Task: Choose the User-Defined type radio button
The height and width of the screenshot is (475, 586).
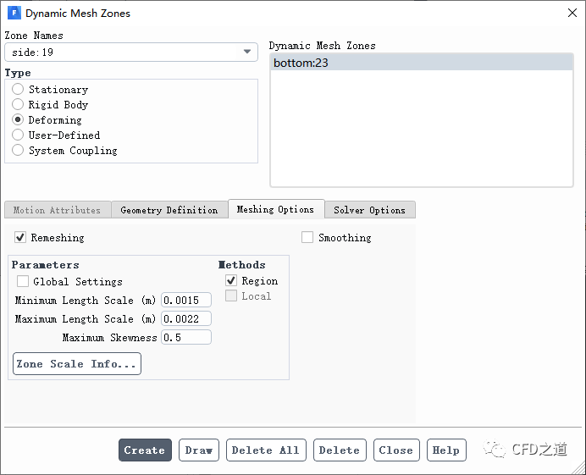Action: (x=18, y=135)
